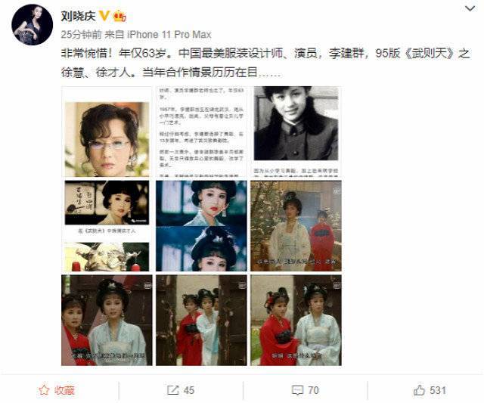Open bottom-right red and blue robes thumbnail
484x403 pixels.
(296, 321)
